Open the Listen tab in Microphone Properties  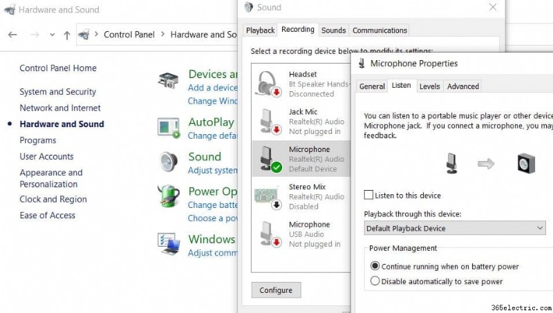pyautogui.click(x=402, y=85)
